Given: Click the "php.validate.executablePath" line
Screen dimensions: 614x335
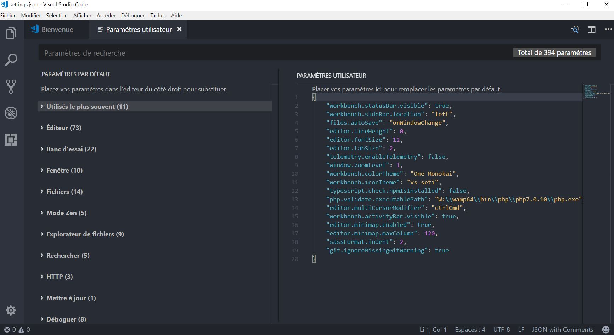Looking at the screenshot, I should [454, 199].
